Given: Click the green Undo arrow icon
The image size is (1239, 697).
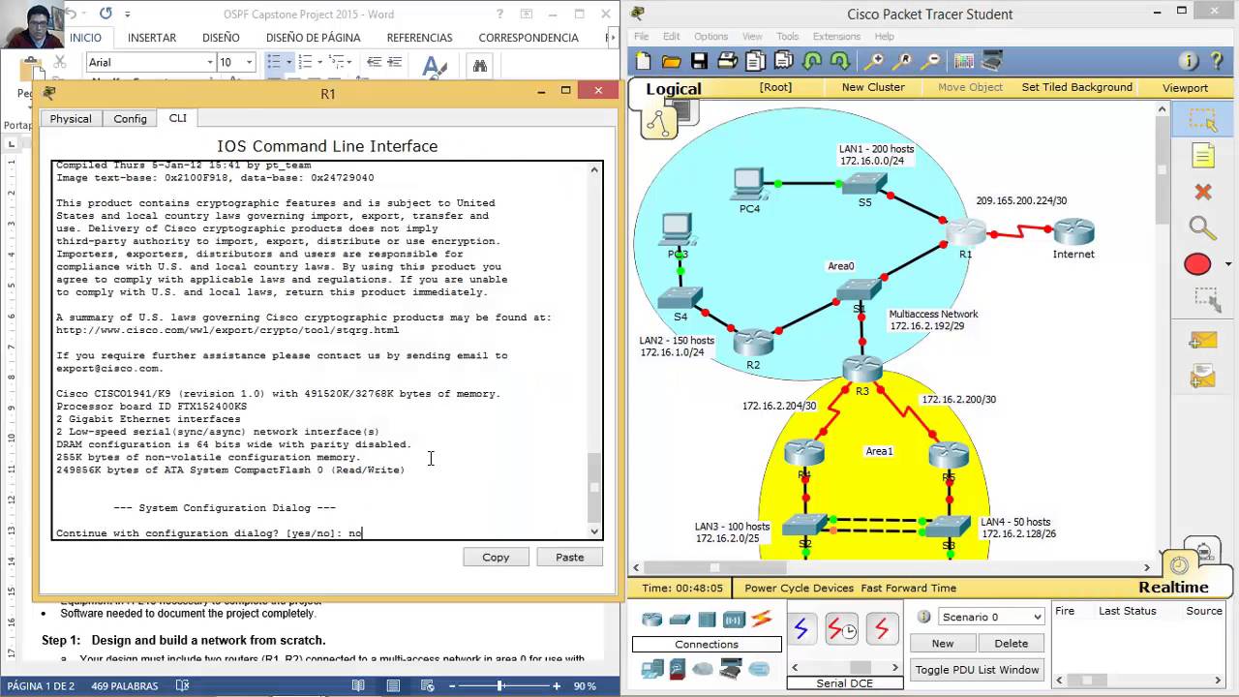Looking at the screenshot, I should pyautogui.click(x=811, y=61).
